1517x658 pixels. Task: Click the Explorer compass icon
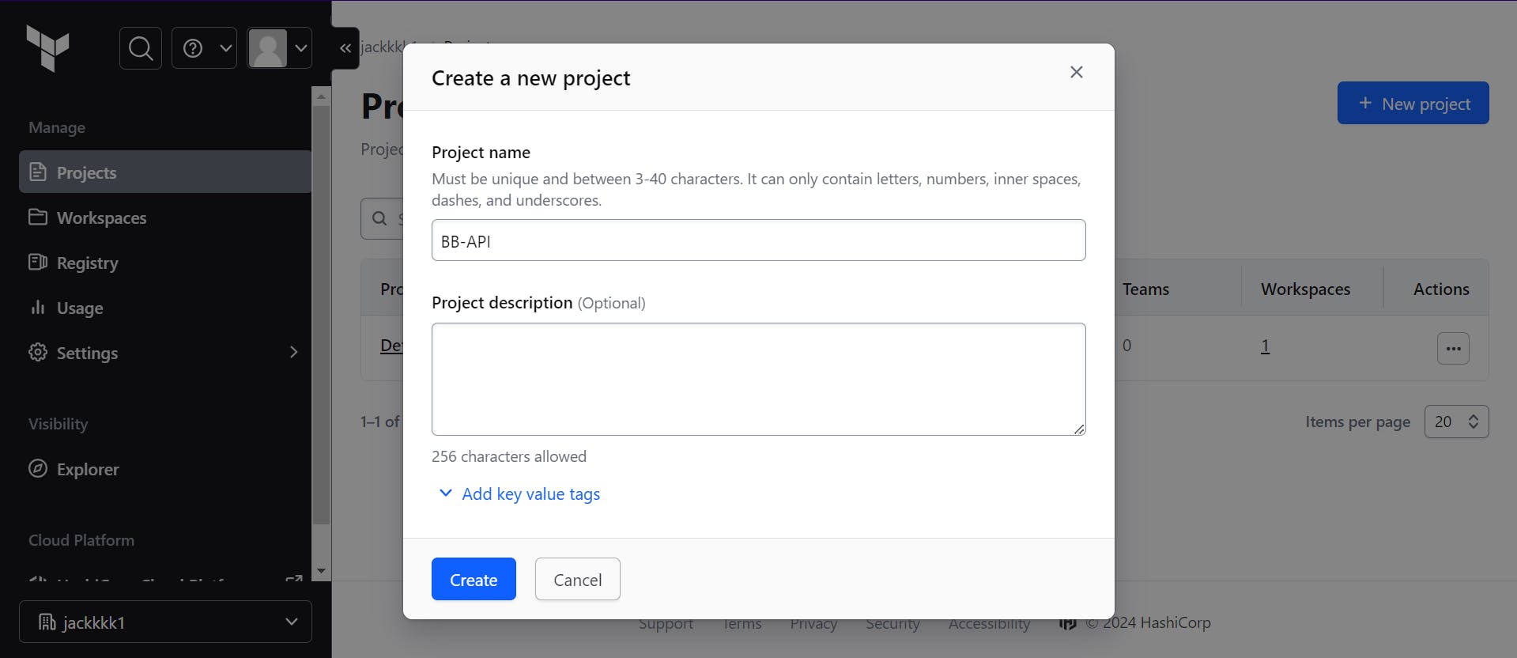click(38, 468)
